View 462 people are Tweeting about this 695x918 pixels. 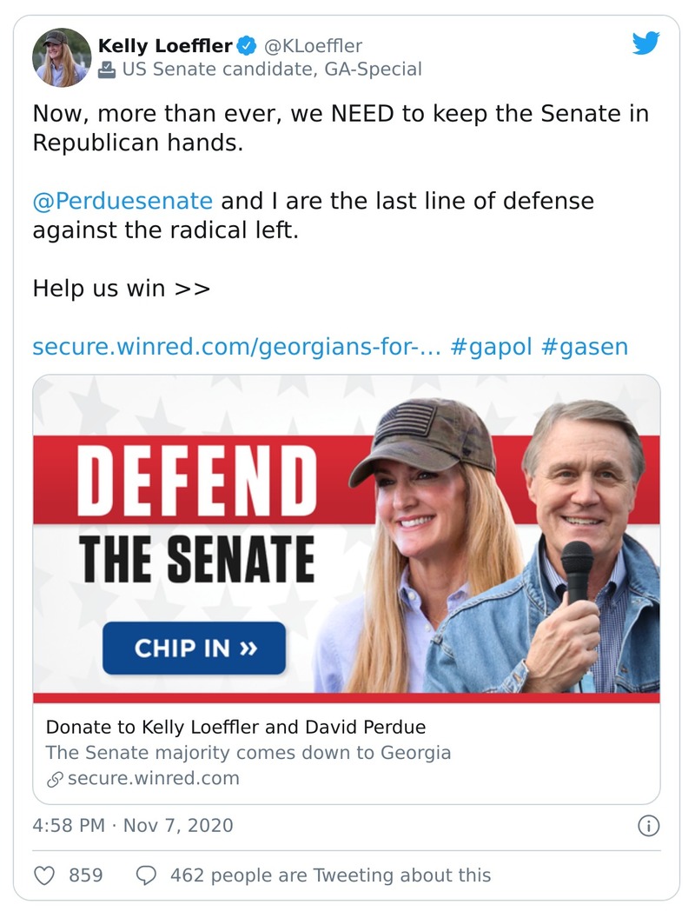pyautogui.click(x=330, y=875)
